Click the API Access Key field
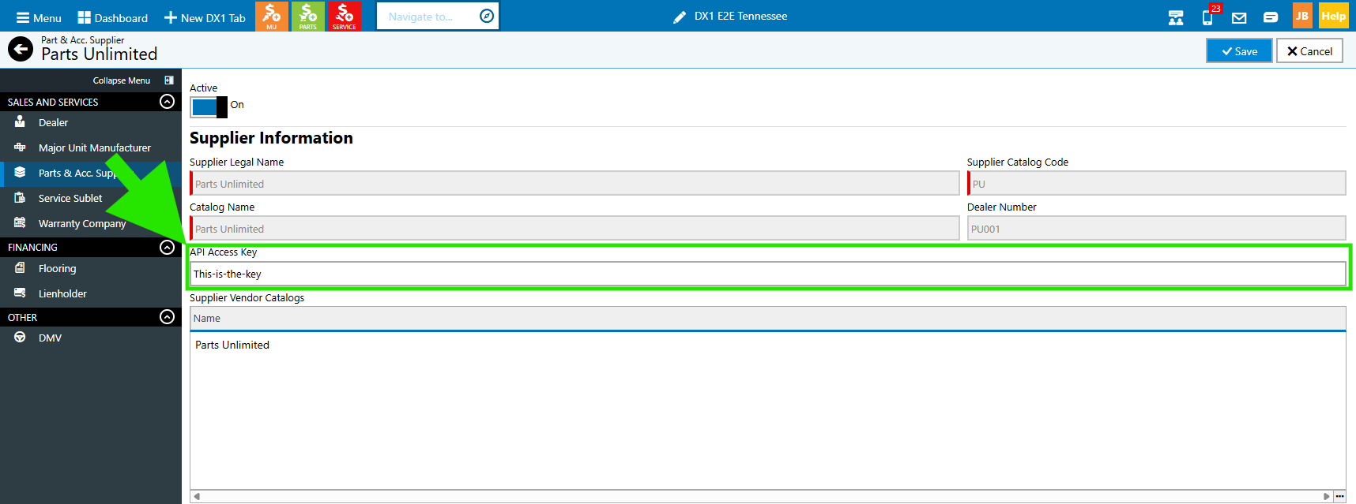 767,274
